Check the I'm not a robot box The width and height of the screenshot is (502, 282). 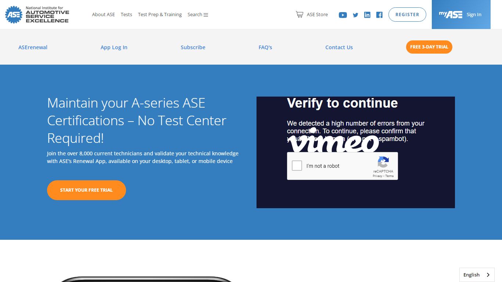[x=297, y=166]
